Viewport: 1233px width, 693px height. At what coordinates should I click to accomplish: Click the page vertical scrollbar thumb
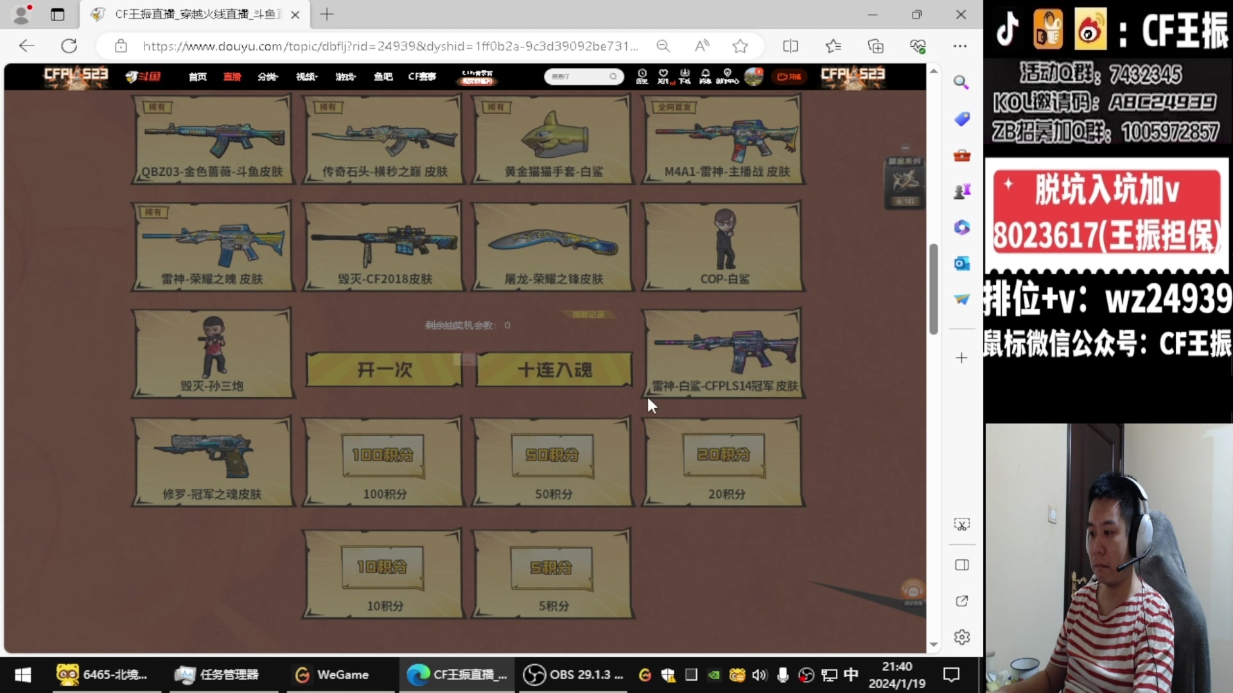click(x=933, y=289)
